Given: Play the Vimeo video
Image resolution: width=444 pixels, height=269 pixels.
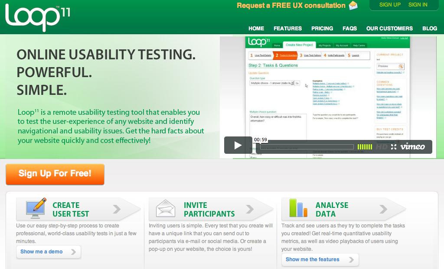Looking at the screenshot, I should coord(238,146).
